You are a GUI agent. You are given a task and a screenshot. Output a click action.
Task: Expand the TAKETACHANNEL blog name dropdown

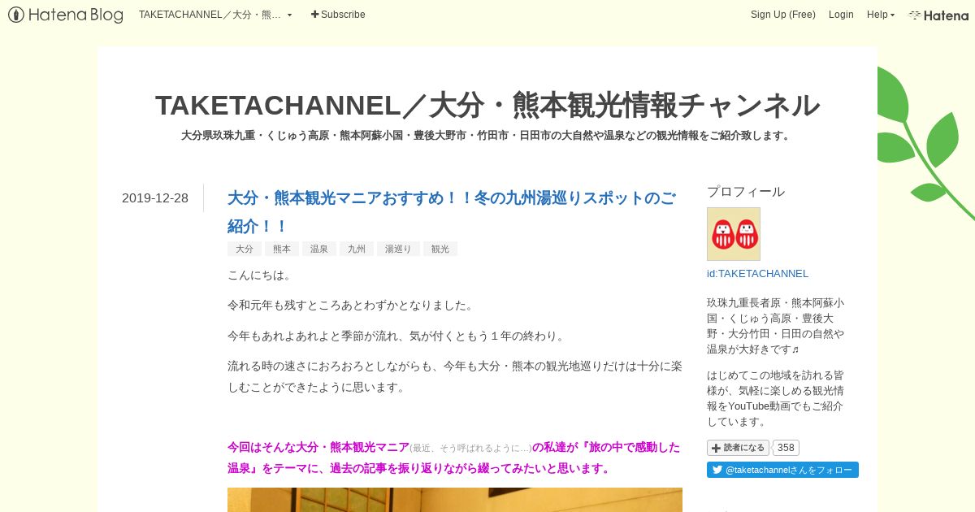click(x=215, y=15)
